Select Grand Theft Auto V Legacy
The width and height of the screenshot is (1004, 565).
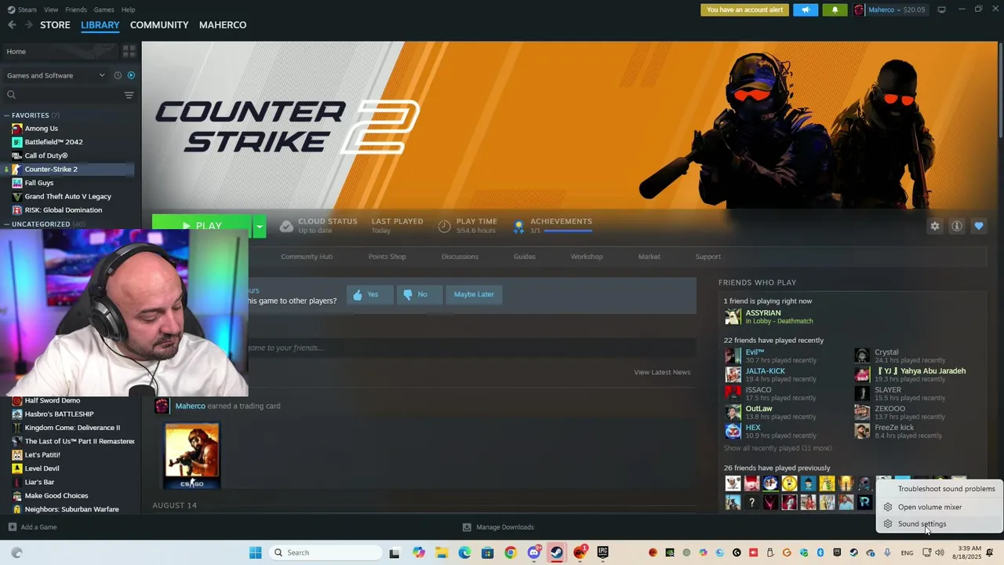tap(67, 196)
